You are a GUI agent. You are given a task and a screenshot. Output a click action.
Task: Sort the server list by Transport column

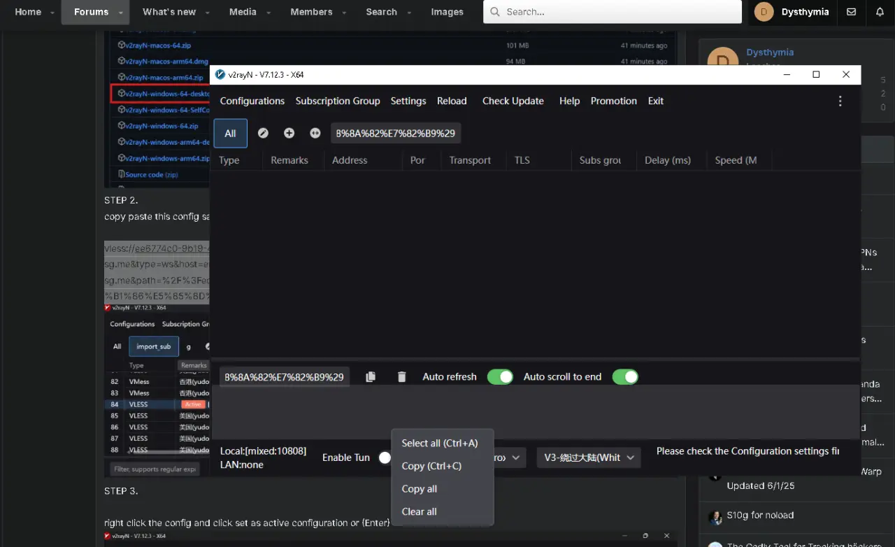point(470,160)
